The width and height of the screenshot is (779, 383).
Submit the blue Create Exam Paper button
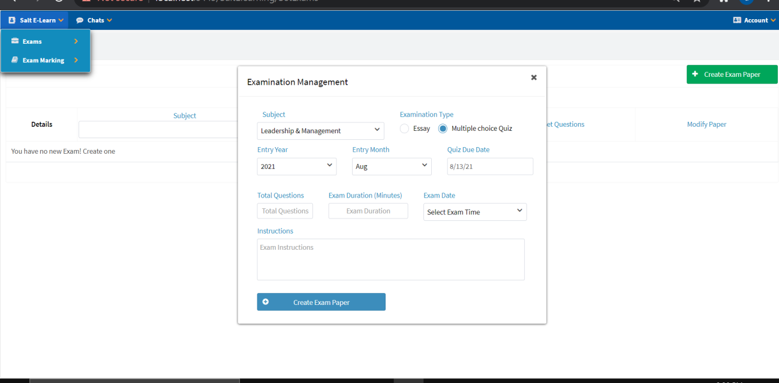tap(321, 302)
